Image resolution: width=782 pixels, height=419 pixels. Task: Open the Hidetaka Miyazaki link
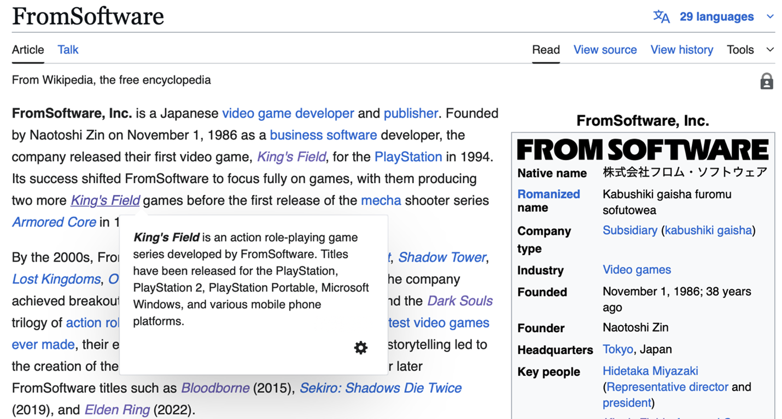tap(650, 371)
